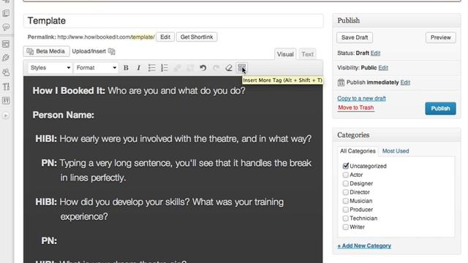Image resolution: width=468 pixels, height=263 pixels.
Task: Click the insert link chain icon
Action: pyautogui.click(x=177, y=68)
